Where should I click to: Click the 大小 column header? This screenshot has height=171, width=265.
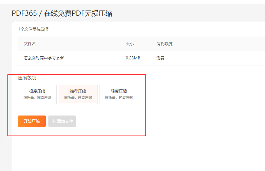(x=130, y=44)
